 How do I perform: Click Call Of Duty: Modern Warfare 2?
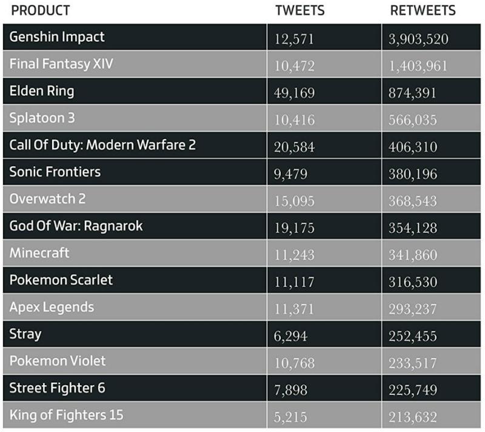pyautogui.click(x=102, y=145)
